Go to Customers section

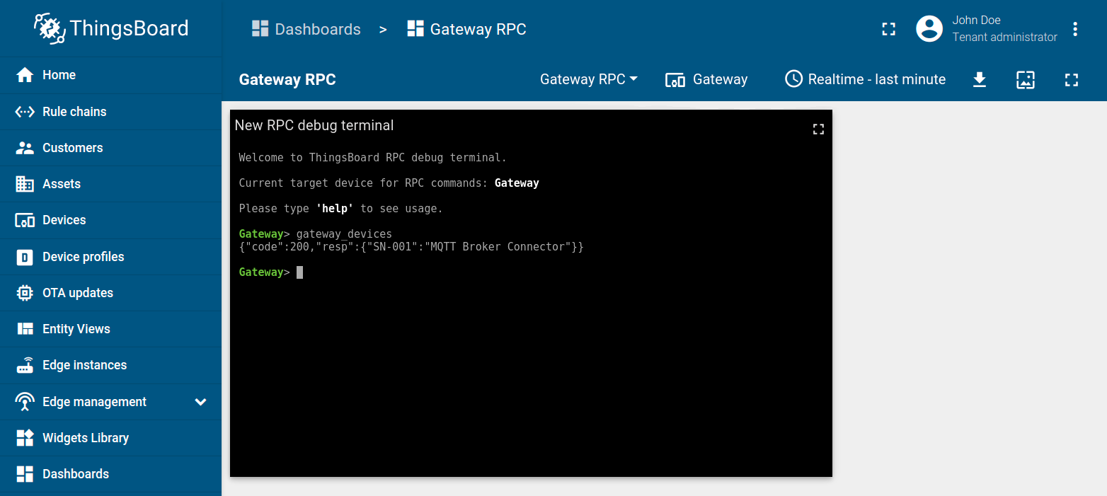pos(110,148)
